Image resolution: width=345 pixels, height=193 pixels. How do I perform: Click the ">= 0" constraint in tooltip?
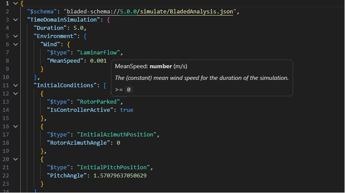tap(123, 89)
